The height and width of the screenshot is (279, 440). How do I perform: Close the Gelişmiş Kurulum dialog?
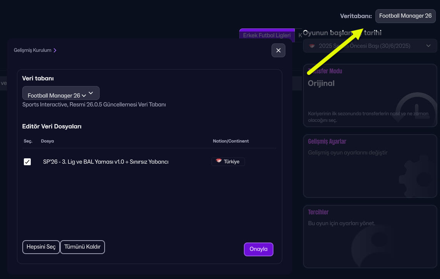click(278, 50)
